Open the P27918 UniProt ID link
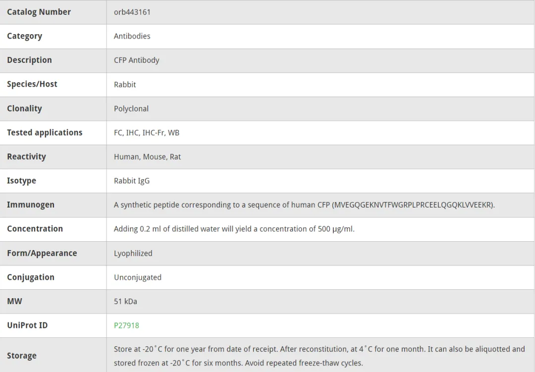This screenshot has width=535, height=372. coord(126,325)
